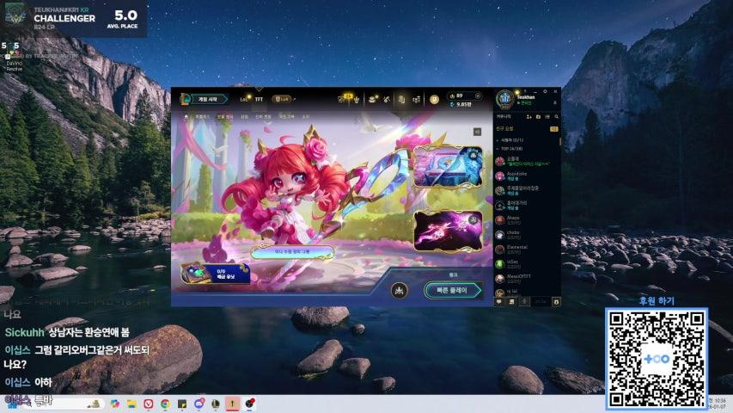Open the LoR pill button

(x=282, y=99)
